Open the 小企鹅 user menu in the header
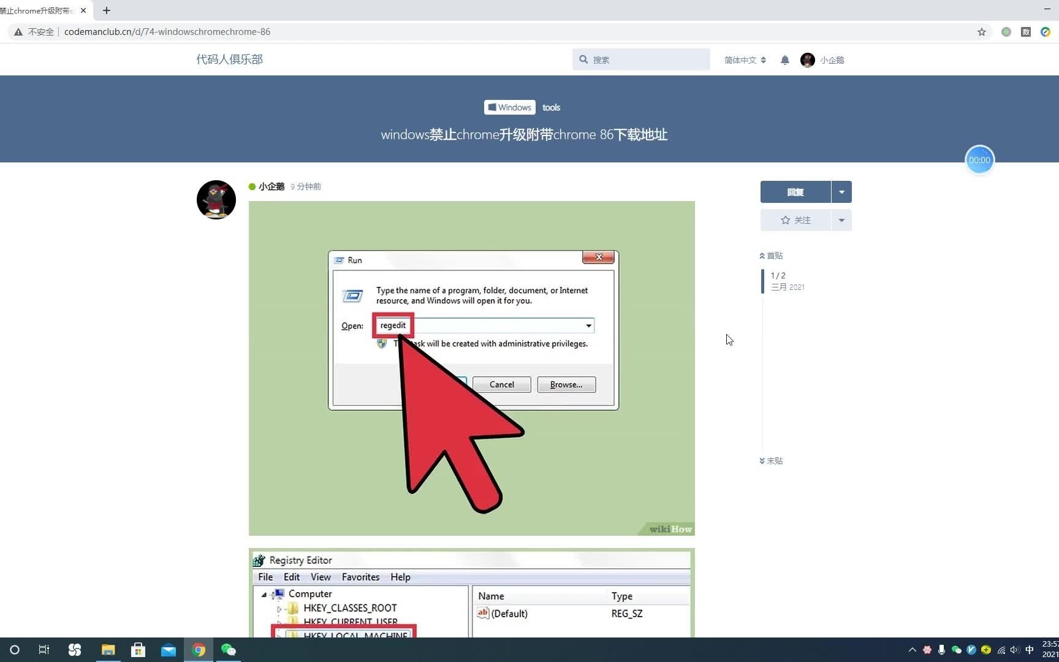 coord(822,60)
